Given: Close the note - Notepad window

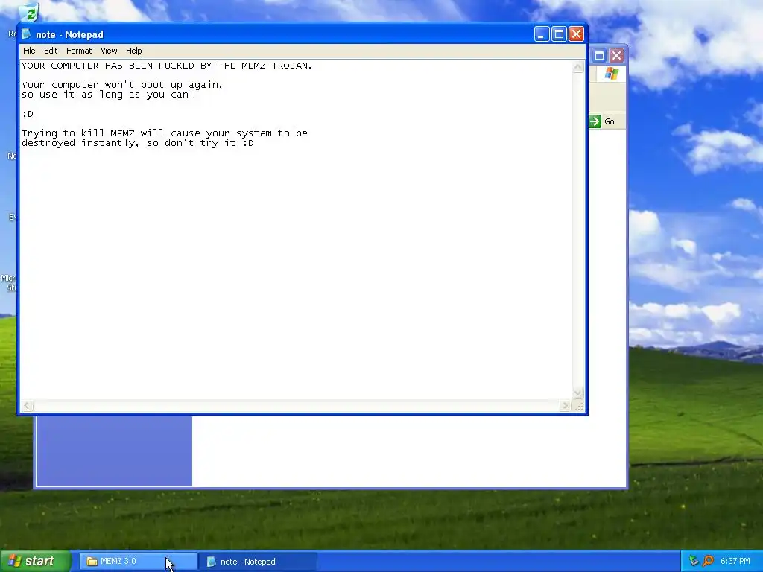Looking at the screenshot, I should click(x=576, y=34).
